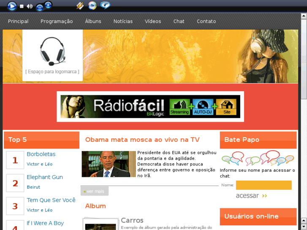Click the Usuários on-line section header
The height and width of the screenshot is (230, 307).
pyautogui.click(x=258, y=216)
